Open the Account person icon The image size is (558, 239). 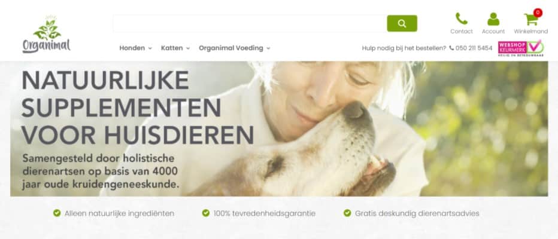pyautogui.click(x=493, y=19)
